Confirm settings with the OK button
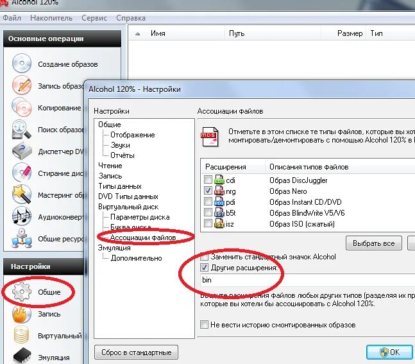The width and height of the screenshot is (415, 364). 389,352
